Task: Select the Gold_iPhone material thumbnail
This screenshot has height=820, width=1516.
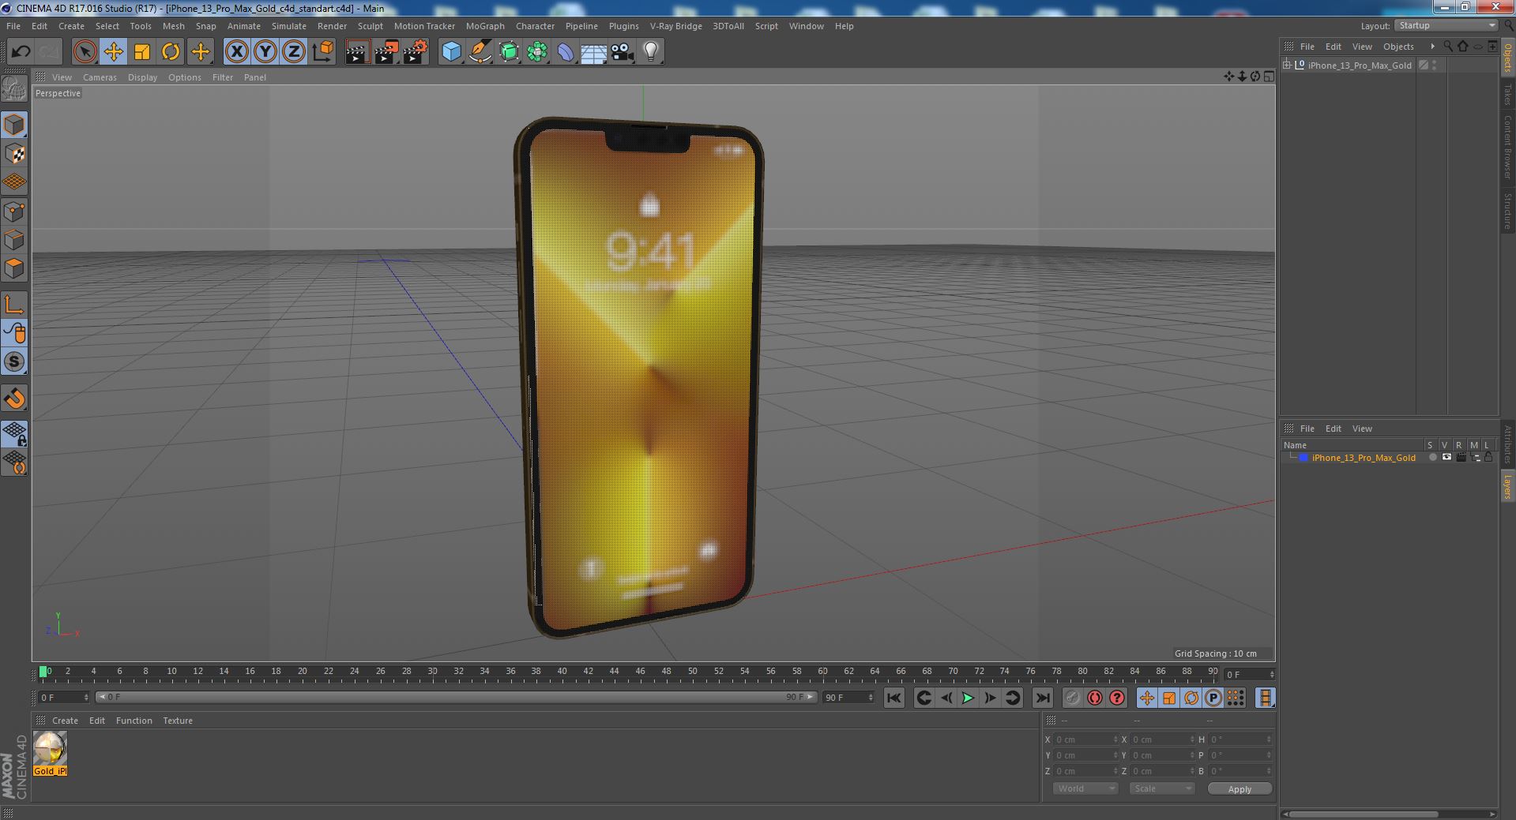Action: [50, 748]
